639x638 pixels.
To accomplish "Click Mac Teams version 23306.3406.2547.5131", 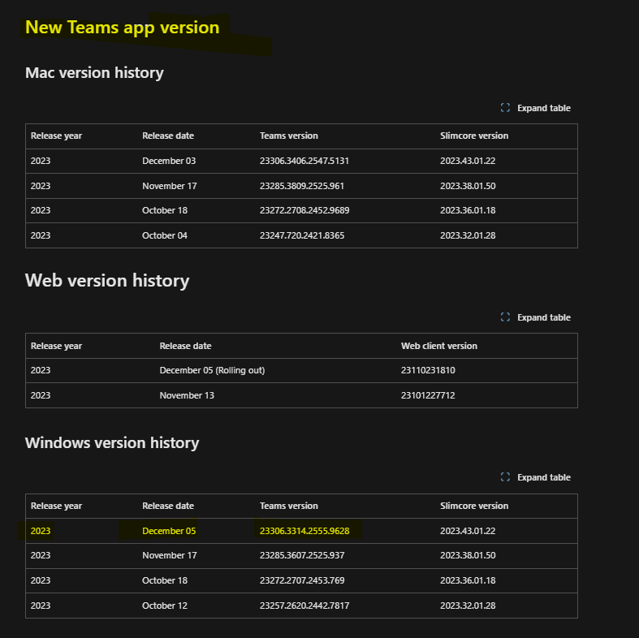I will [304, 161].
